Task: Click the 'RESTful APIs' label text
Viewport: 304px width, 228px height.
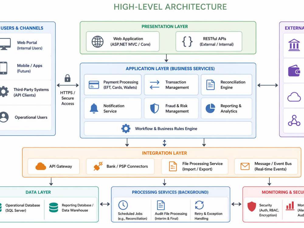Action: [215, 39]
